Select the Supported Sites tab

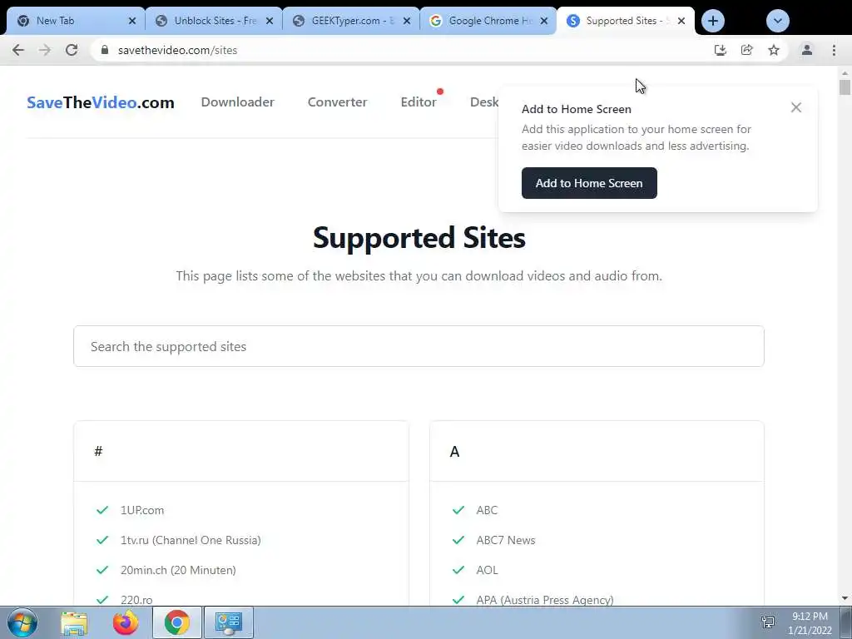[x=626, y=21]
